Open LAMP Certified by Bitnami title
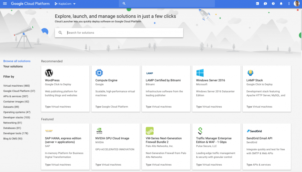This screenshot has height=172, width=302. 163,80
